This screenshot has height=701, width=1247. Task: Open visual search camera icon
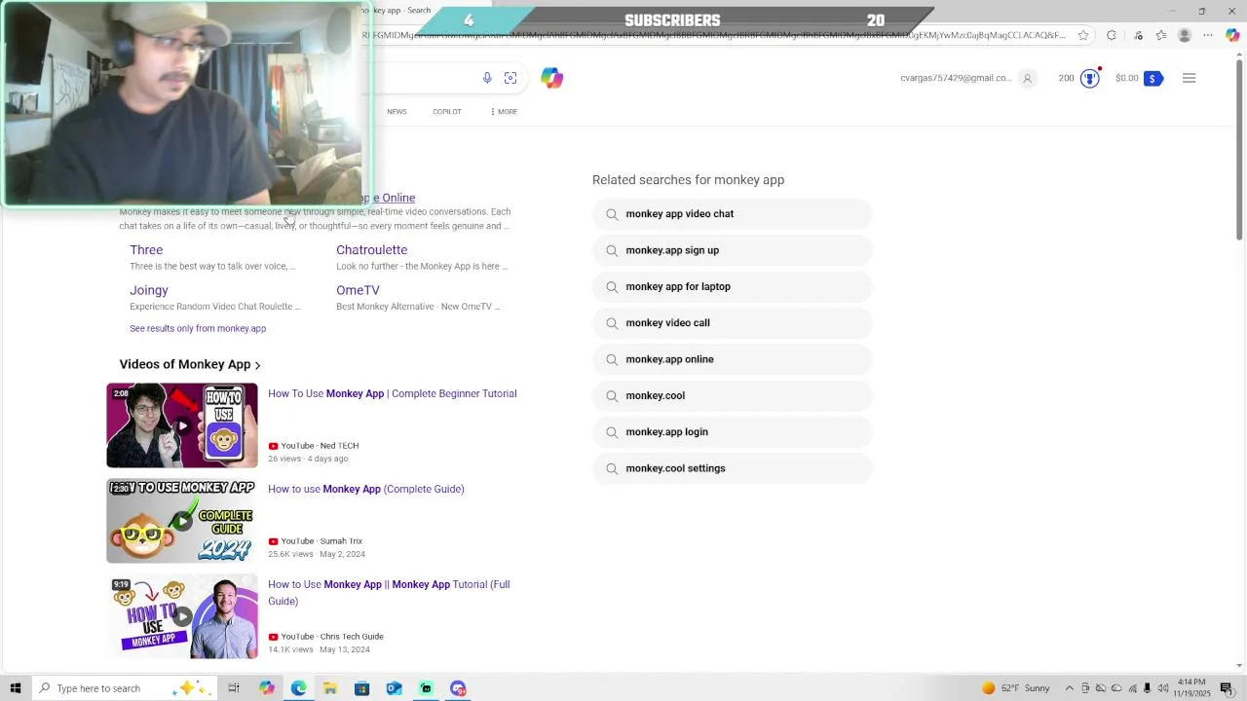(x=510, y=78)
